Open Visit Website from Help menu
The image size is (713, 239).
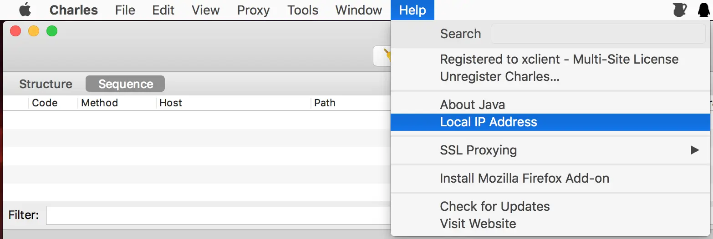(478, 224)
